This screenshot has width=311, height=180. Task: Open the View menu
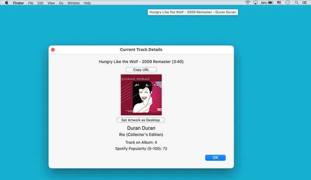[51, 3]
